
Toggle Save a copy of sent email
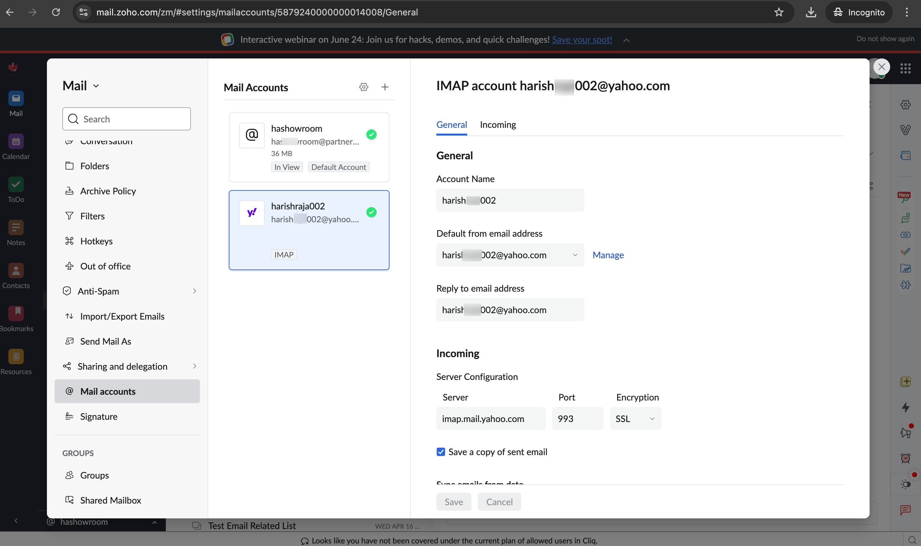click(x=441, y=452)
